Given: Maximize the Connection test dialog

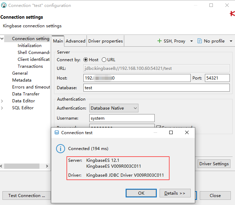Looking at the screenshot, I should 171,132.
